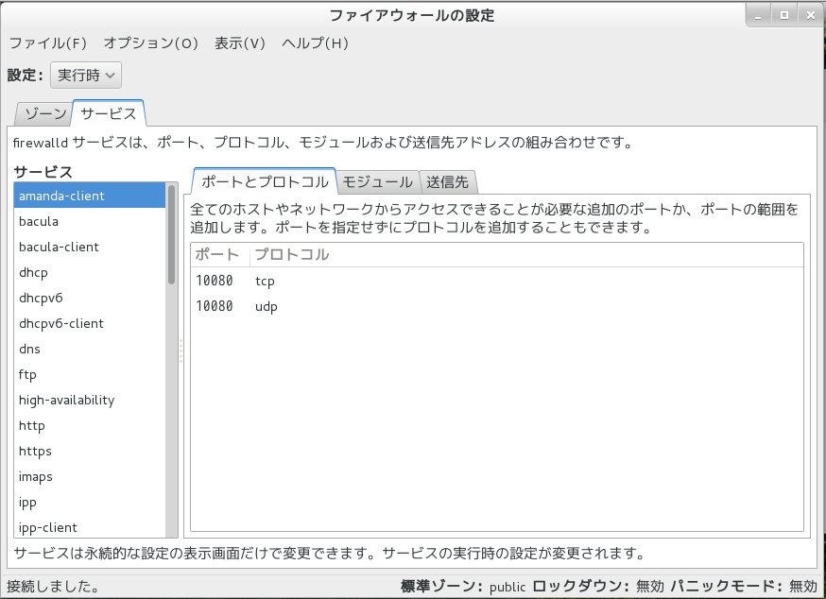Click the 10080 tcp port row
The height and width of the screenshot is (599, 826).
coord(378,281)
